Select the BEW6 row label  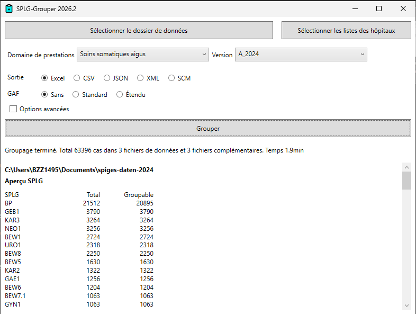pyautogui.click(x=13, y=288)
